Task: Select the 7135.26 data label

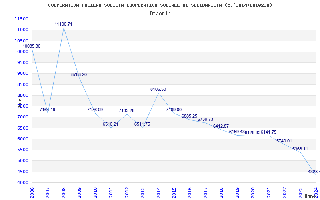Action: pos(126,110)
